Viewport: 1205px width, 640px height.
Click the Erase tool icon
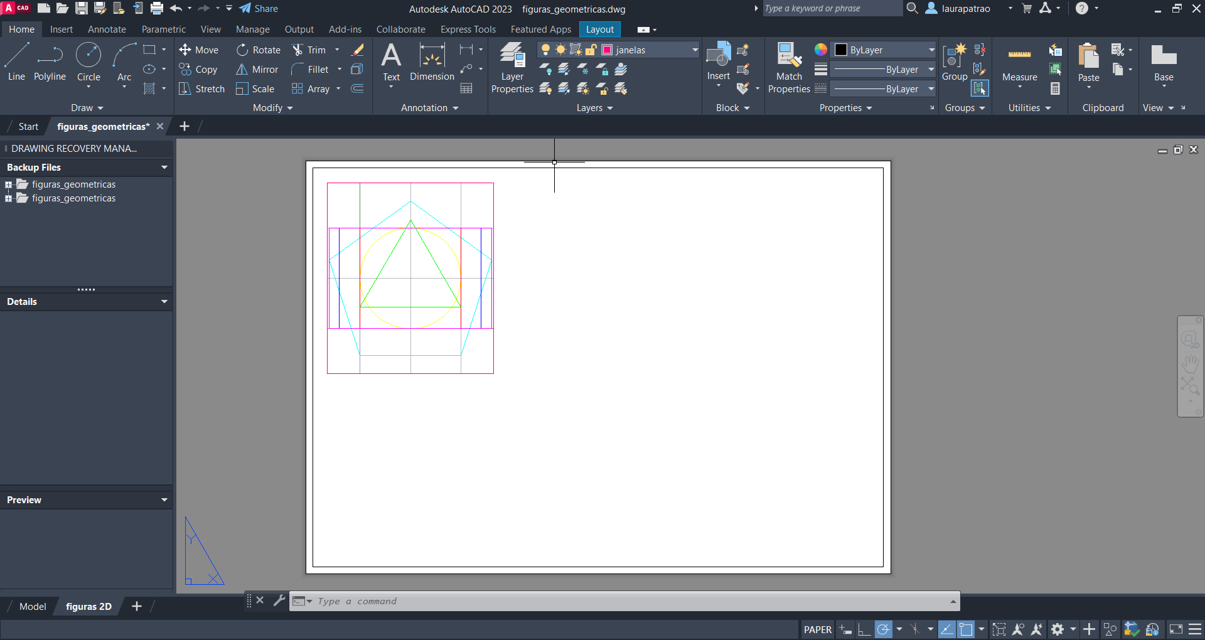(x=358, y=50)
